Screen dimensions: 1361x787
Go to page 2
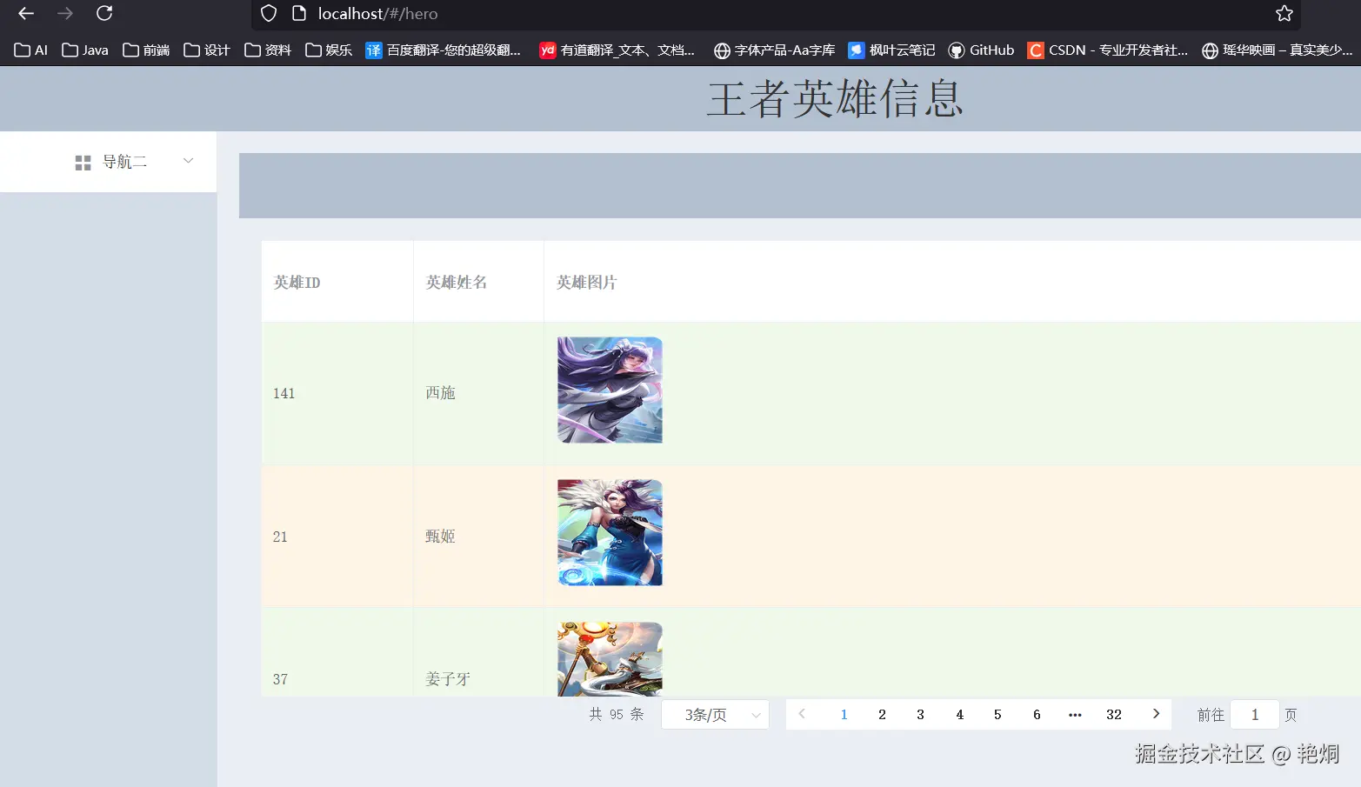coord(882,715)
